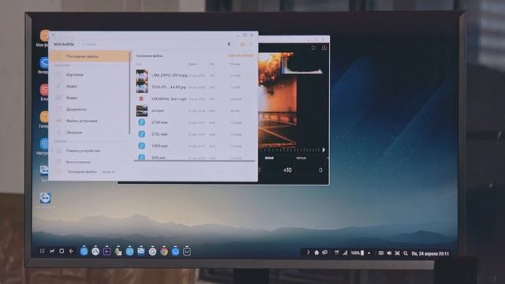The image size is (505, 284).
Task: Click the orange clear-history link in My Files
Action: pyautogui.click(x=241, y=56)
